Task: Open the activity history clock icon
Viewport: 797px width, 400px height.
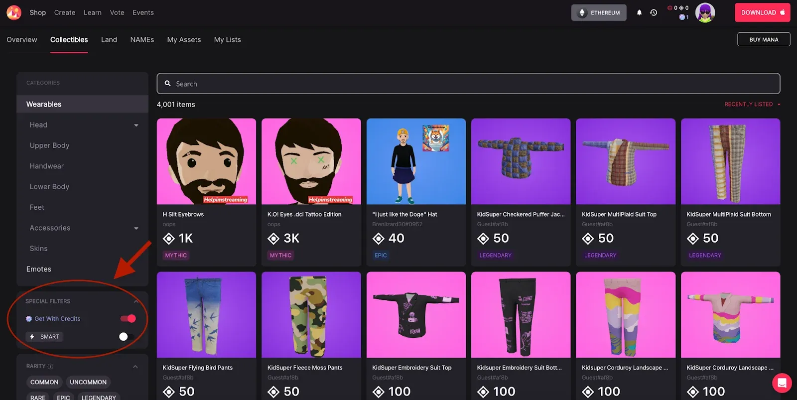Action: [x=654, y=12]
